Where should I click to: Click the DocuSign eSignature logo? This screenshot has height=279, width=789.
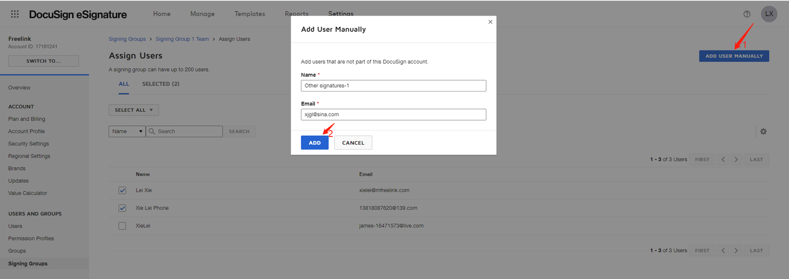click(x=78, y=14)
